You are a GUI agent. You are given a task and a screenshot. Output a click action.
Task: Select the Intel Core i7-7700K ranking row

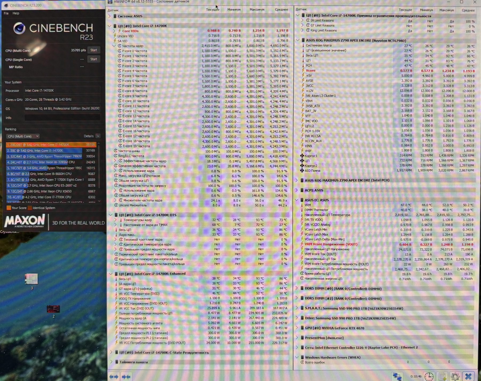[x=51, y=197]
